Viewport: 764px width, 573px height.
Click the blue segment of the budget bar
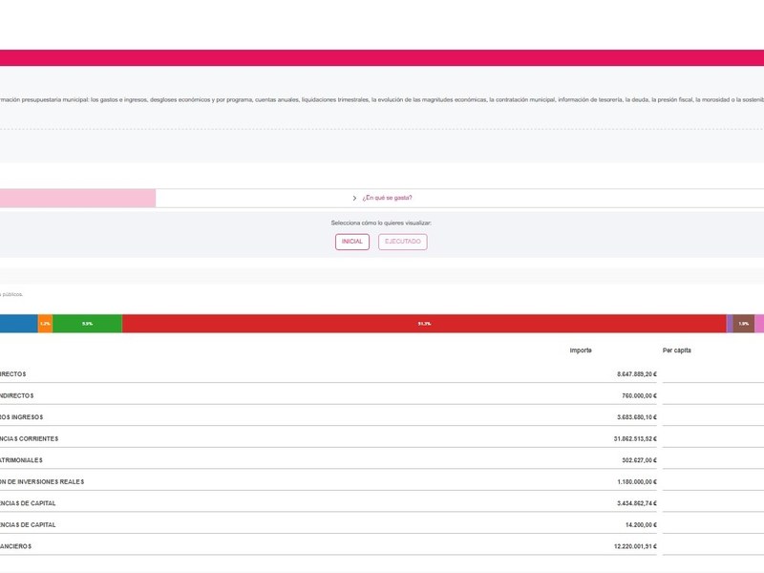pyautogui.click(x=18, y=324)
